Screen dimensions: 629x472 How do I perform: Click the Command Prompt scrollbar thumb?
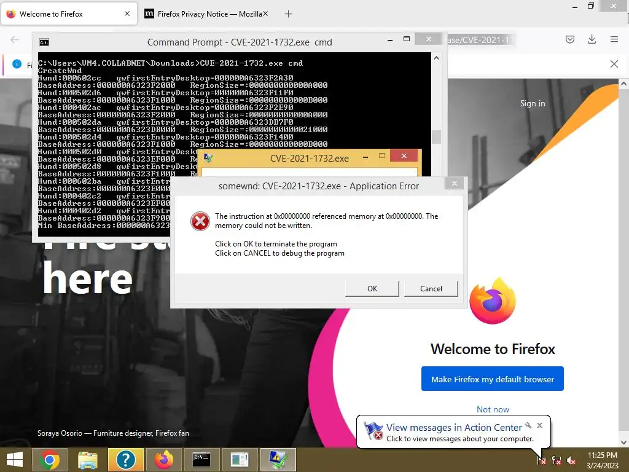click(437, 137)
